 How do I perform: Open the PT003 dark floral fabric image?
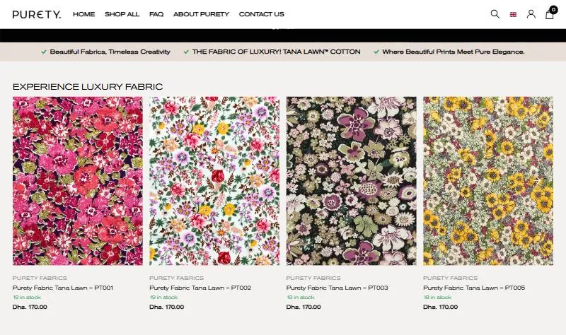pyautogui.click(x=351, y=181)
